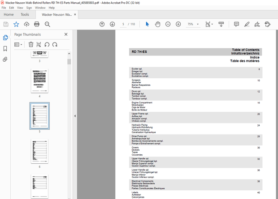Click the 'Table of Contents' heading text
Image resolution: width=278 pixels, height=199 pixels.
click(246, 50)
